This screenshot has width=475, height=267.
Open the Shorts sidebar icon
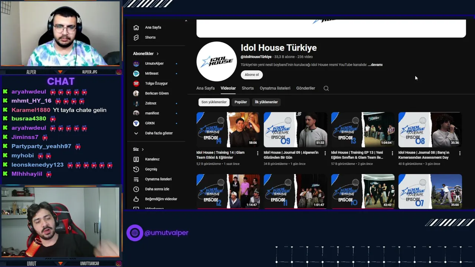pos(136,37)
